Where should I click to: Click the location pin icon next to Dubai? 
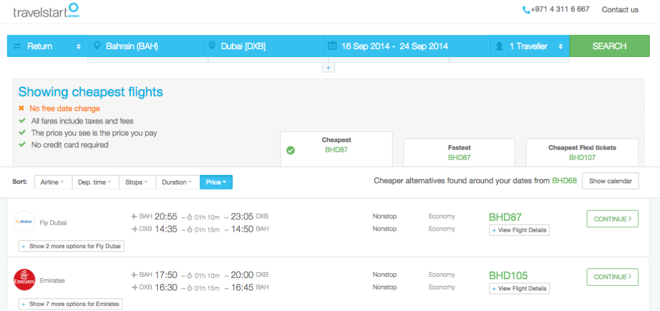(212, 46)
